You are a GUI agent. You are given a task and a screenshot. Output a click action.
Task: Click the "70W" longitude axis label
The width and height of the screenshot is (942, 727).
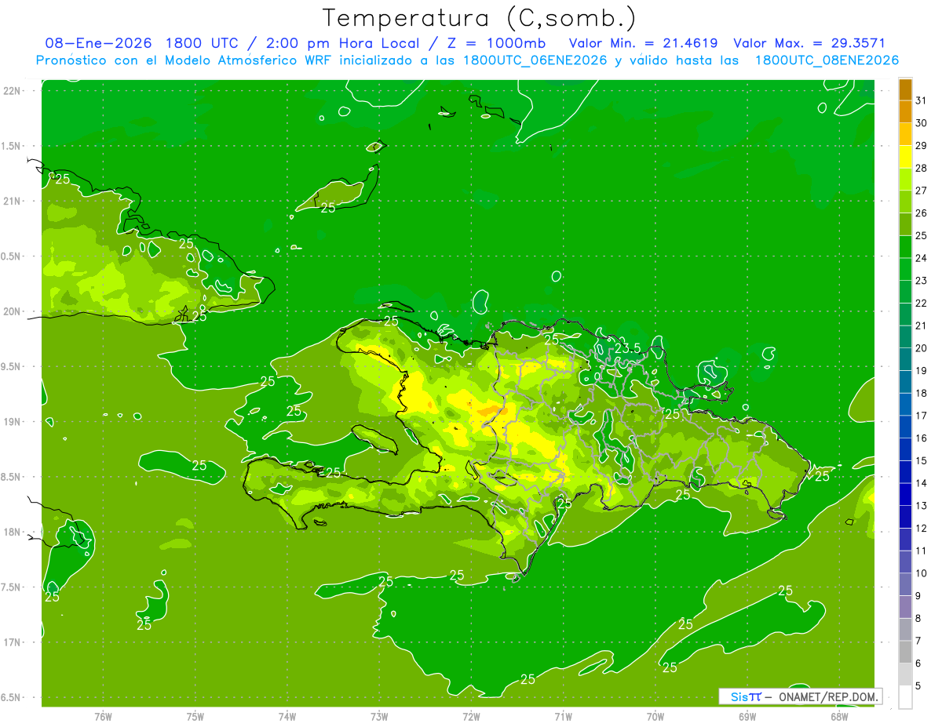click(655, 716)
